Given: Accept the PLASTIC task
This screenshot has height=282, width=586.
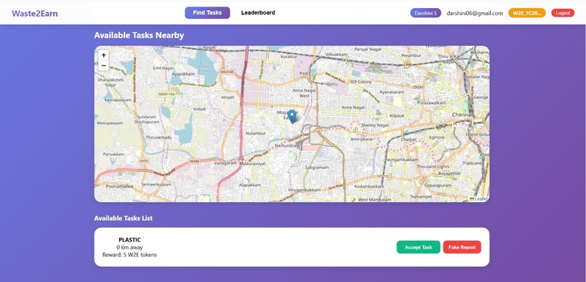Looking at the screenshot, I should 418,247.
